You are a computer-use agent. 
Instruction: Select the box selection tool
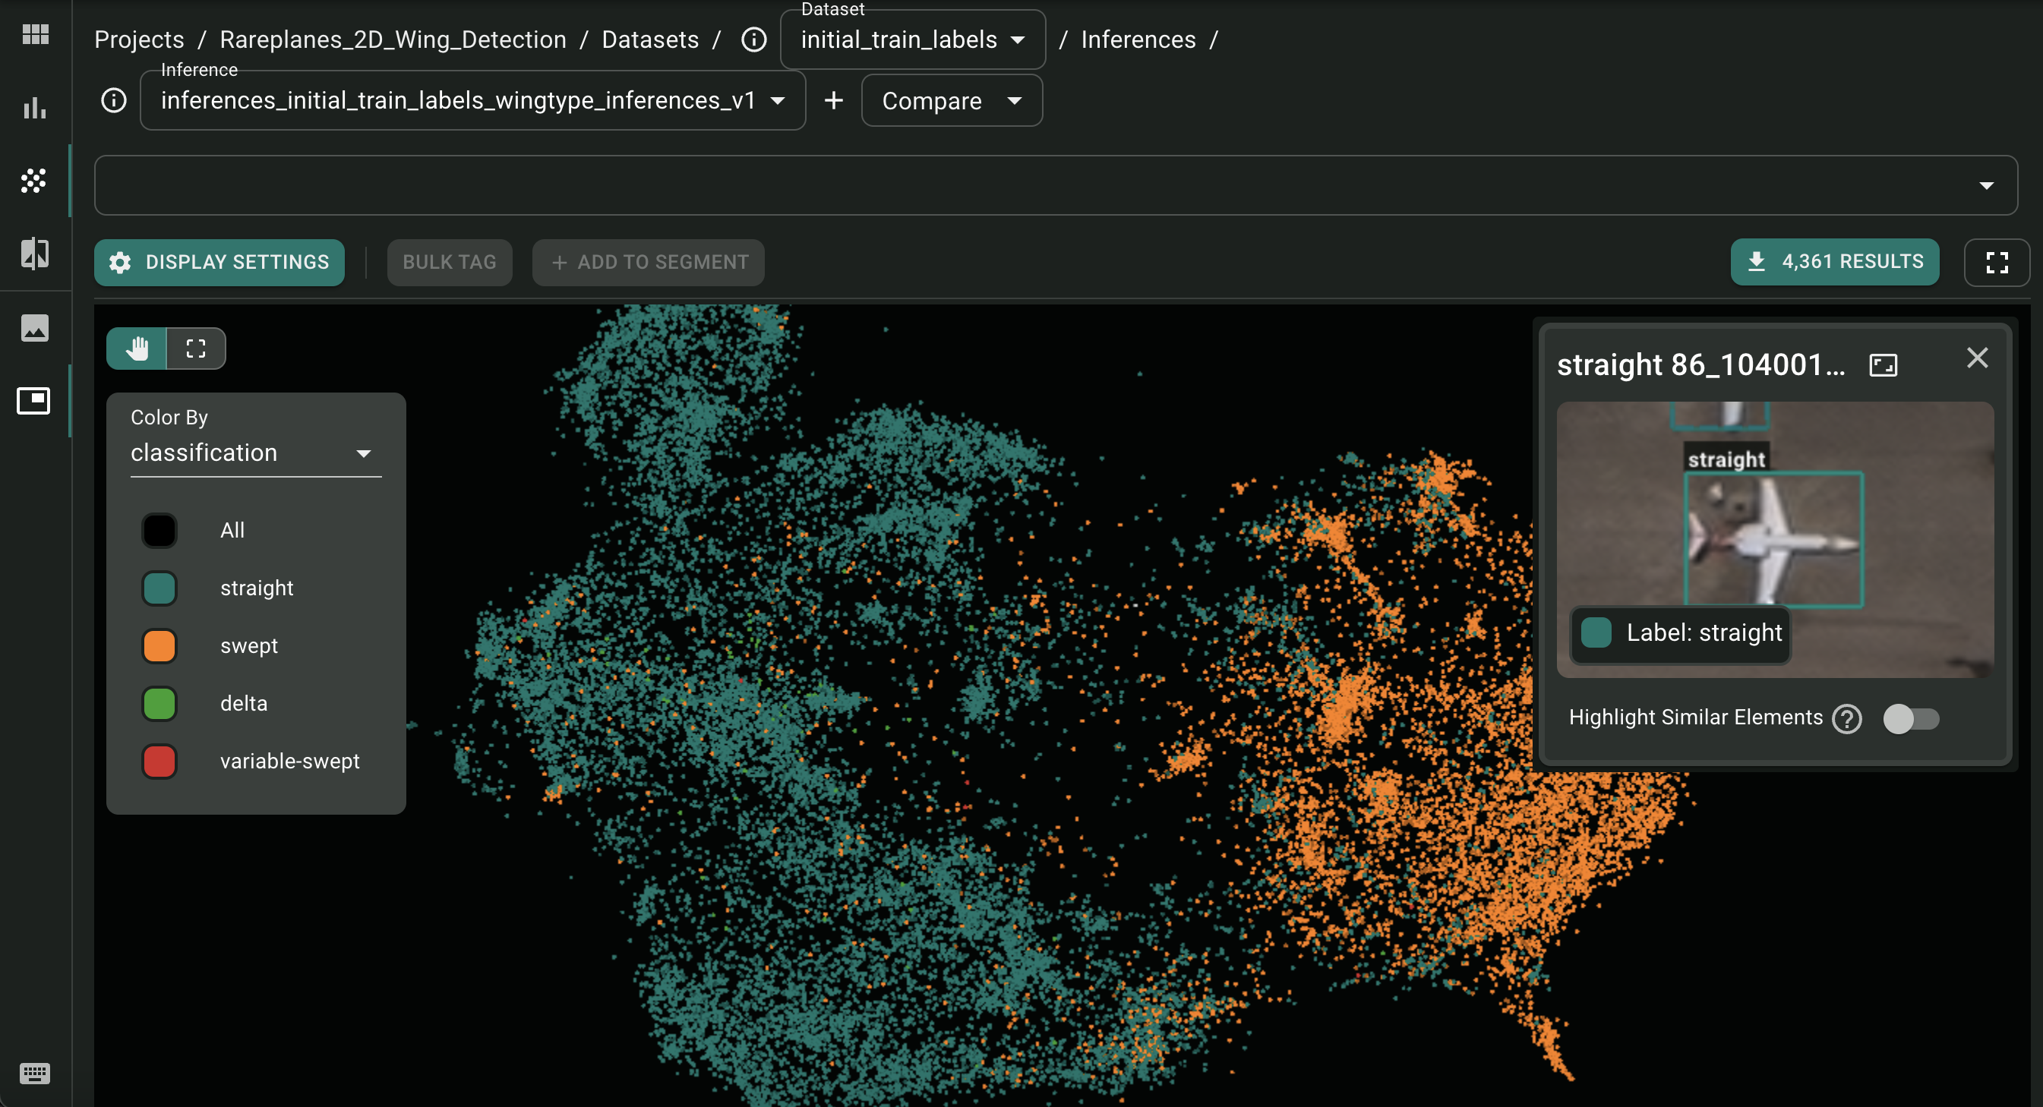(196, 348)
